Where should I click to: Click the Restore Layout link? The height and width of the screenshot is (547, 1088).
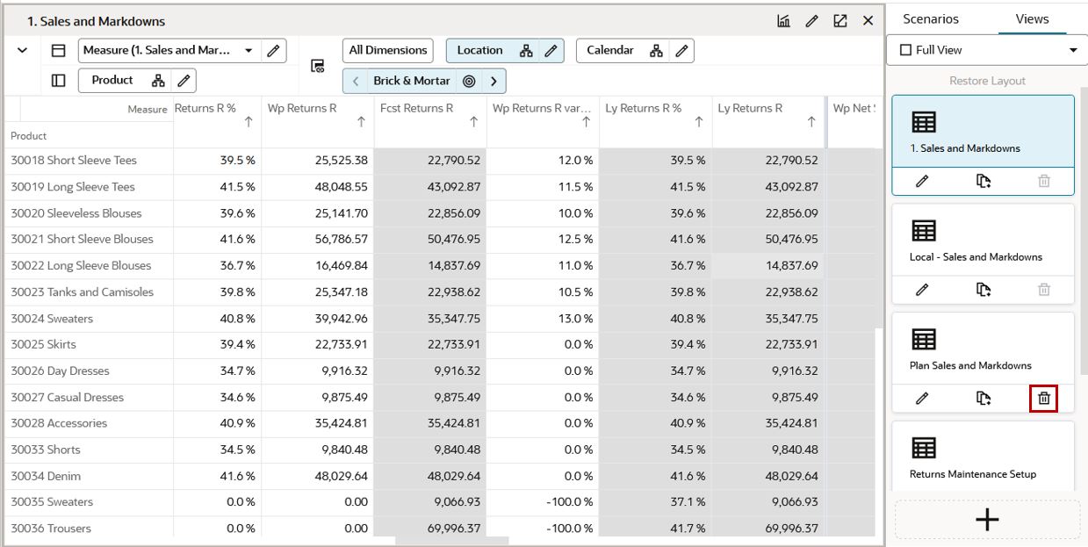pos(987,81)
